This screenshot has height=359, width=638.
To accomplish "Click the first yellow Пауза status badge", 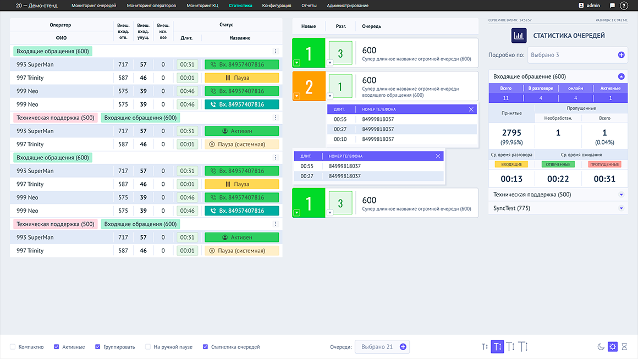I will [241, 78].
